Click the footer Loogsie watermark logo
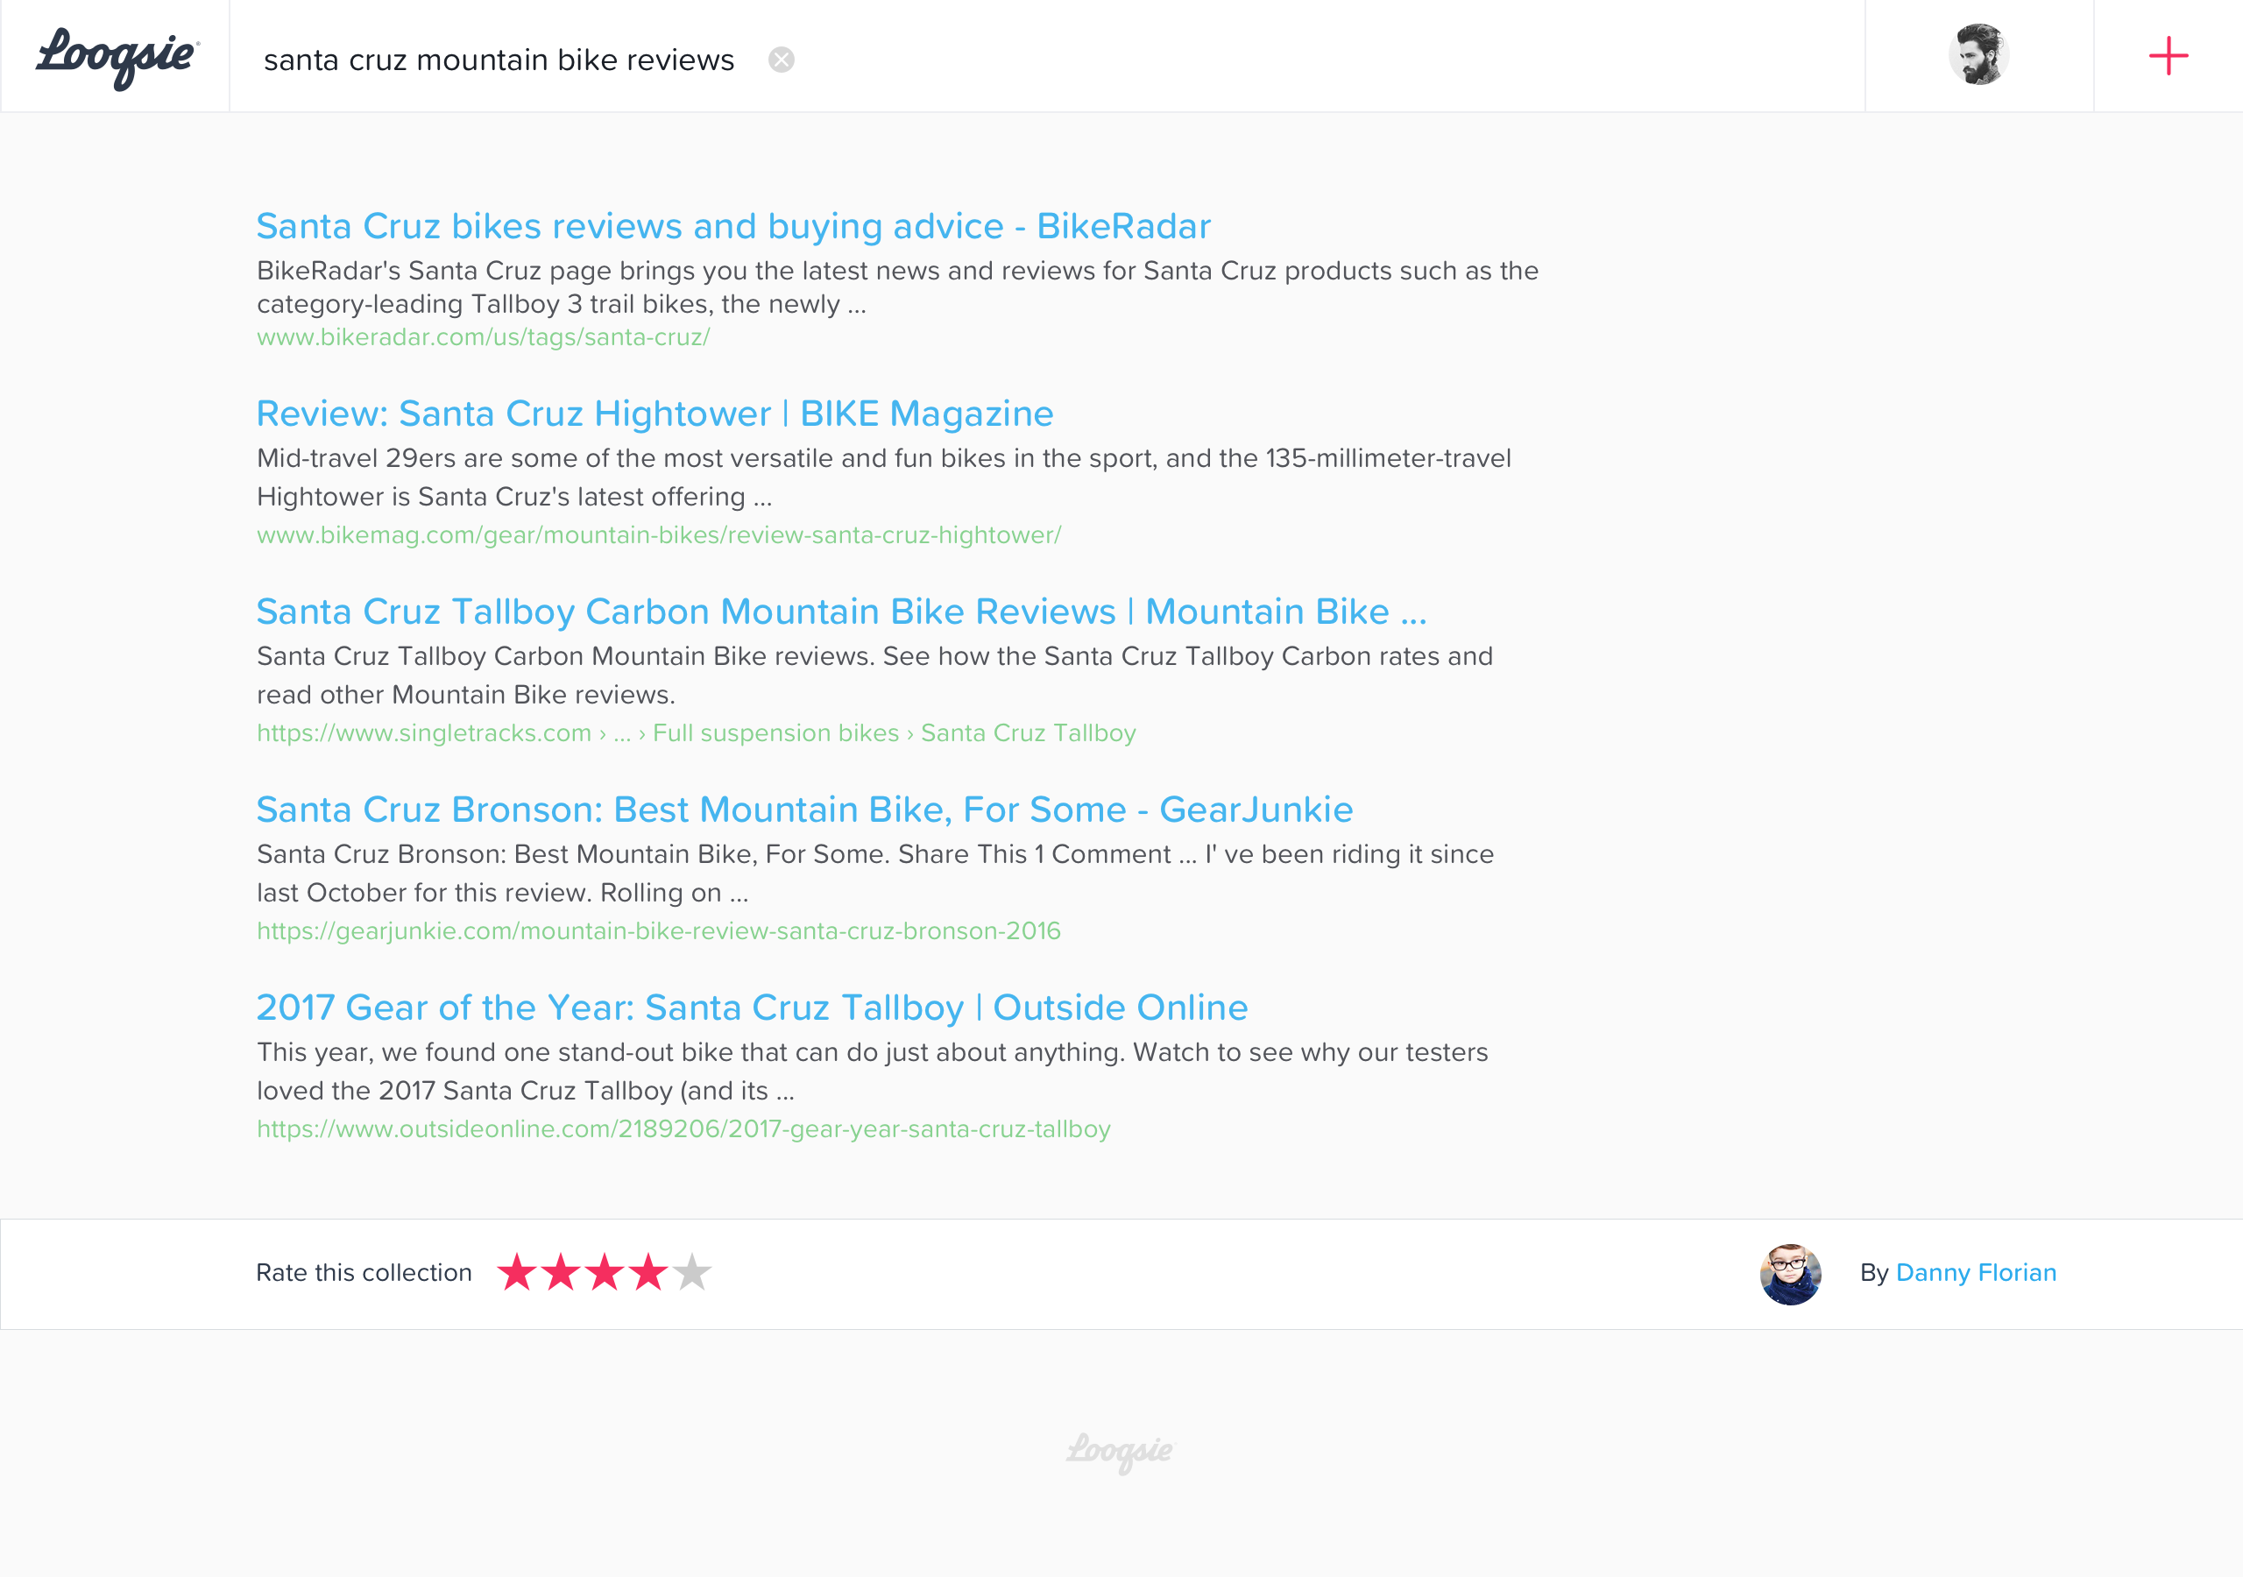 coord(1121,1452)
